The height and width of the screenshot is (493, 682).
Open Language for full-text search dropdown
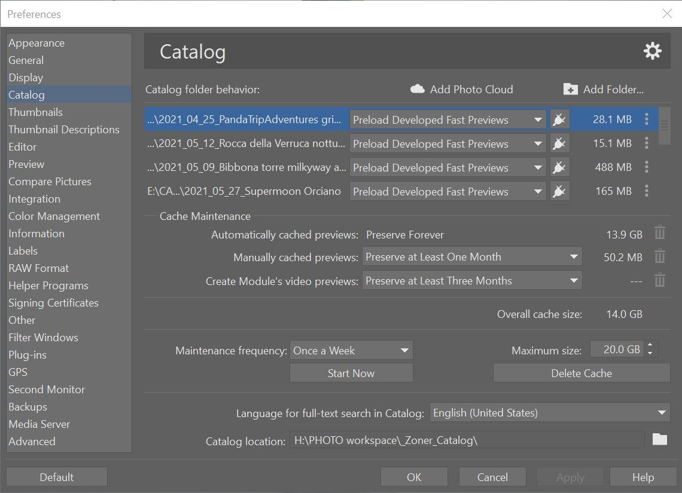coord(549,412)
